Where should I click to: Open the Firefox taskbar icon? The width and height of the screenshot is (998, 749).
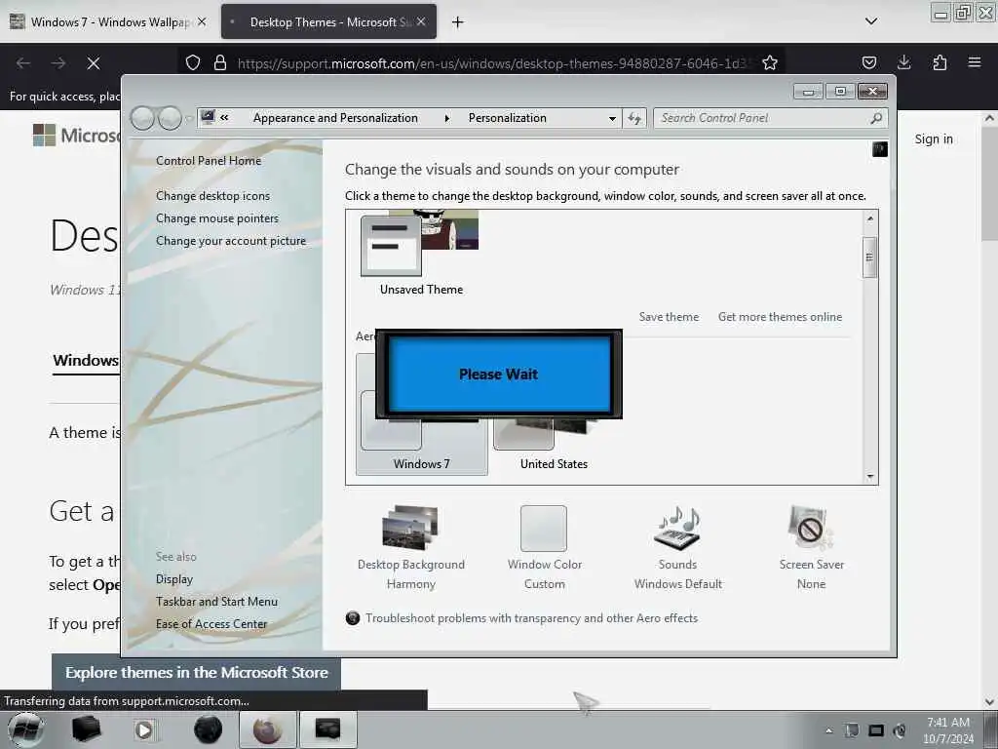coord(267,729)
